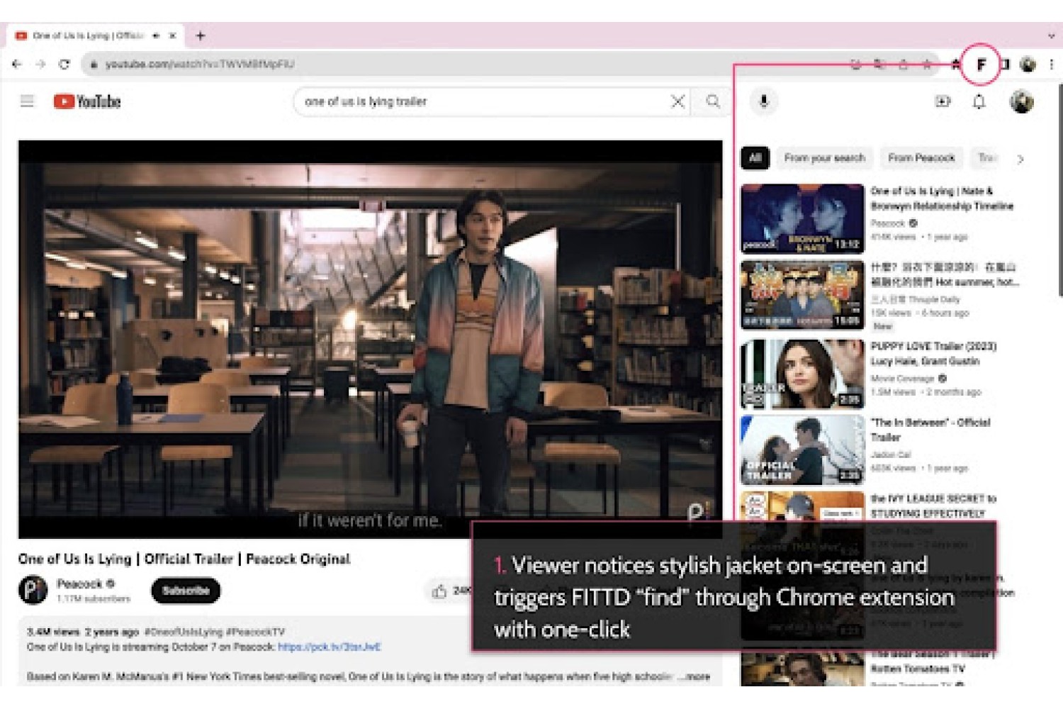Screen dimensions: 1063x709
Task: Go to YouTube home via the logo
Action: point(87,101)
